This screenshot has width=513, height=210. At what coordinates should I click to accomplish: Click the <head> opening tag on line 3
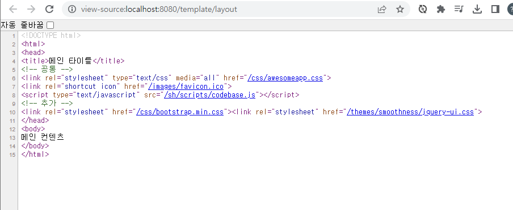(33, 53)
